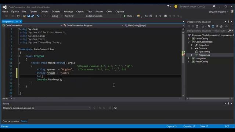Open the Сервис menu
235x132 pixels.
80,11
